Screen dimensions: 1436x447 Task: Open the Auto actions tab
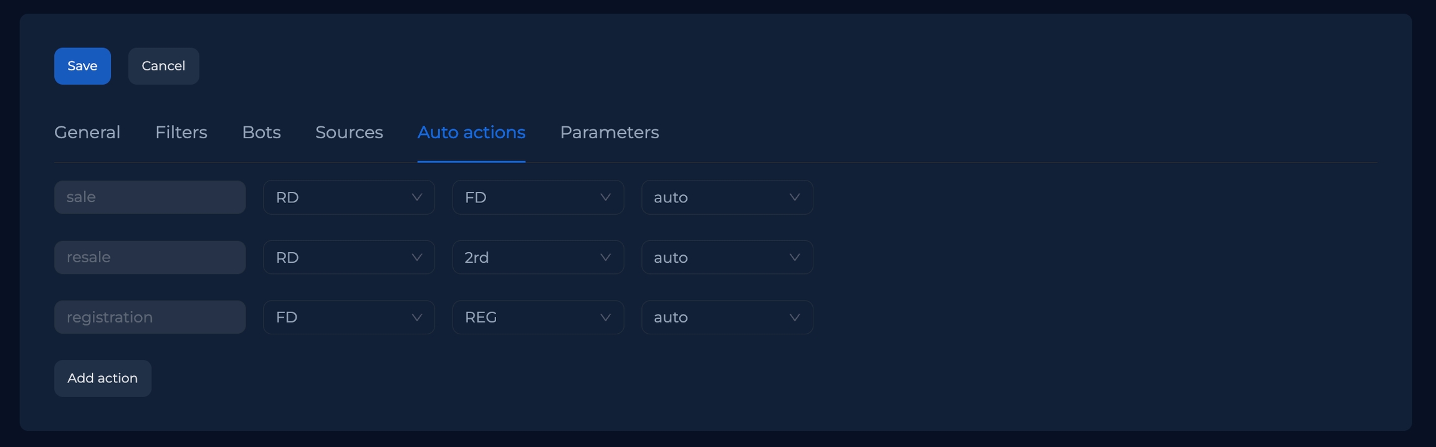tap(471, 133)
